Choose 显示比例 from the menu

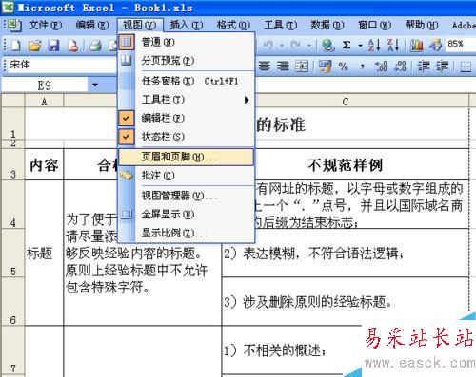pos(186,234)
